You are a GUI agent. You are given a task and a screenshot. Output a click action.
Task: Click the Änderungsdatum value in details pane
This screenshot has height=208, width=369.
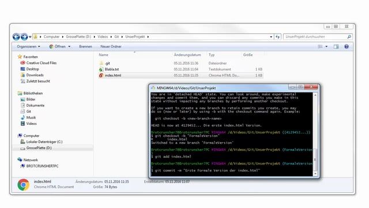(116, 181)
